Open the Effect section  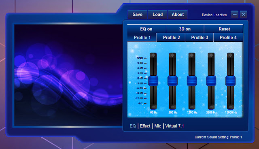click(x=145, y=126)
